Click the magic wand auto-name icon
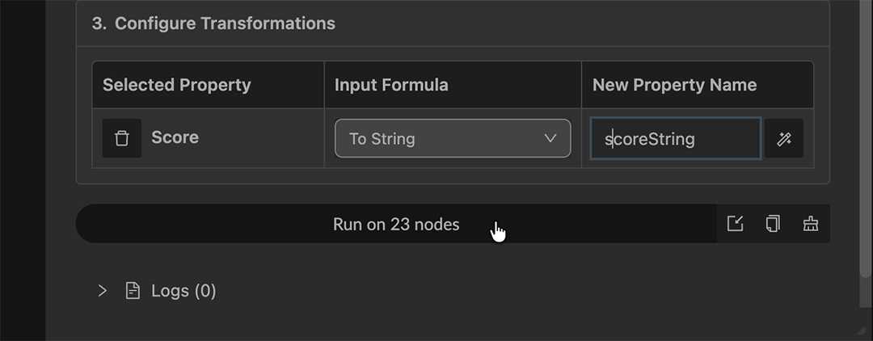Viewport: 873px width, 341px height. (x=783, y=139)
